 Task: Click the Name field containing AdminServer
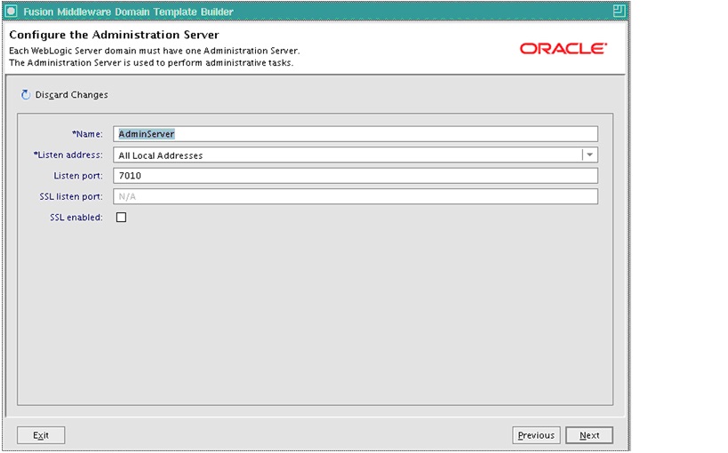click(356, 134)
